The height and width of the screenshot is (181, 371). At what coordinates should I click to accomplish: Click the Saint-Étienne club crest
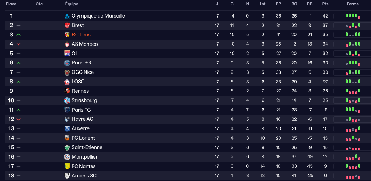point(67,147)
